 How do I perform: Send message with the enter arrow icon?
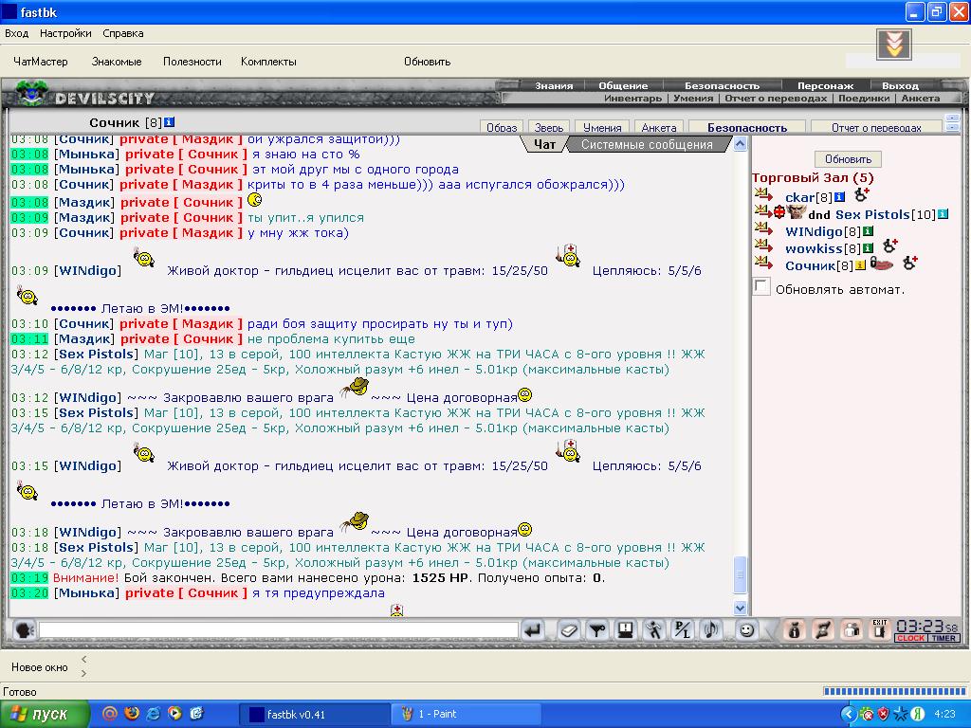point(533,630)
